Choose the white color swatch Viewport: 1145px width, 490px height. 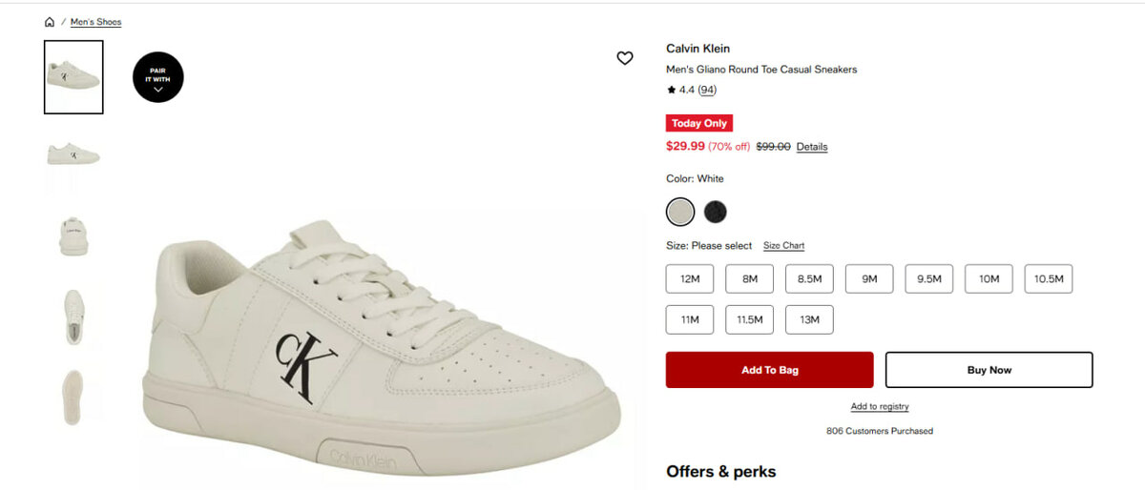680,211
